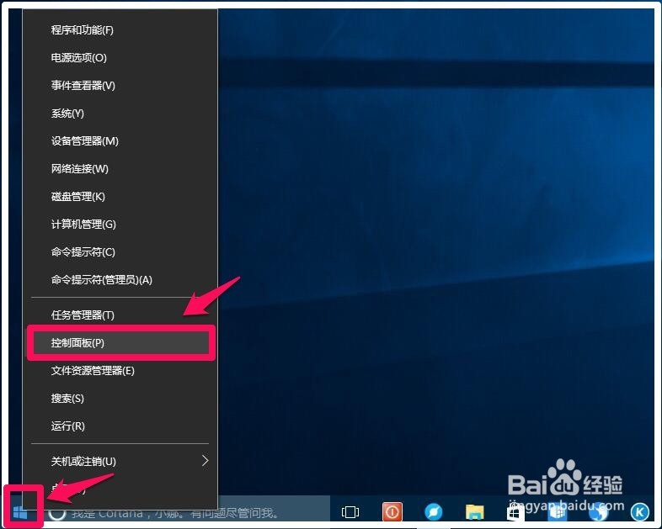This screenshot has height=529, width=662.
Task: Launch 计算机管理(G)
Action: [120, 225]
